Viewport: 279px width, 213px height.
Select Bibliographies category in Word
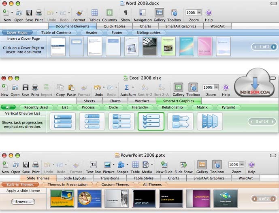point(148,32)
